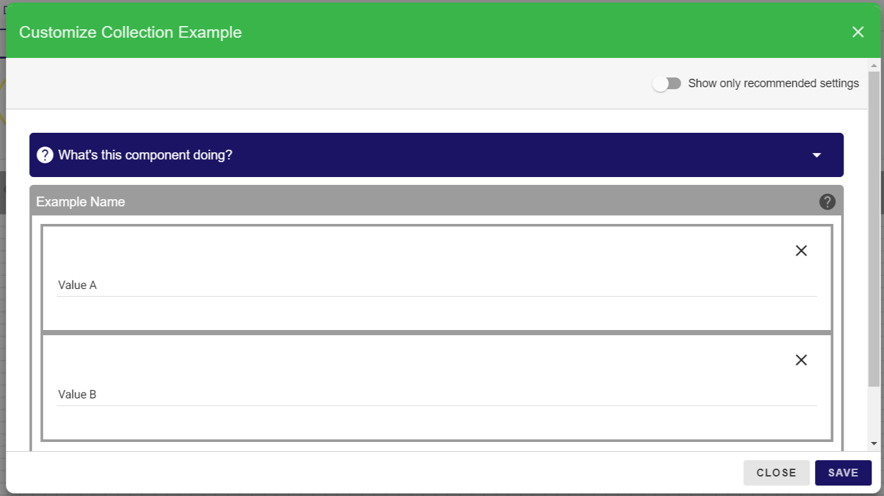
Task: Save the collection with SAVE button
Action: (x=842, y=473)
